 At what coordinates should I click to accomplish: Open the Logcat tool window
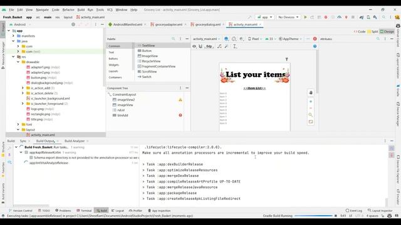tap(118, 211)
